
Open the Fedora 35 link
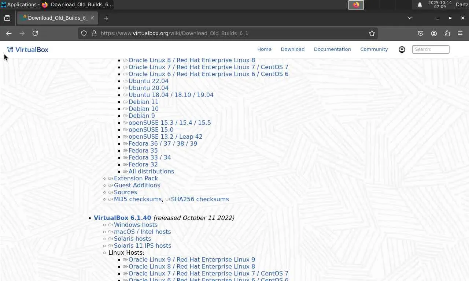pyautogui.click(x=143, y=151)
